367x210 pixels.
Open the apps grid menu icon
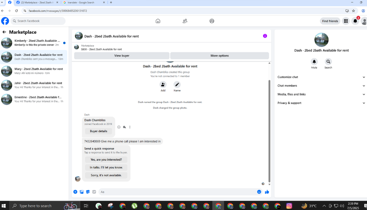tap(346, 21)
